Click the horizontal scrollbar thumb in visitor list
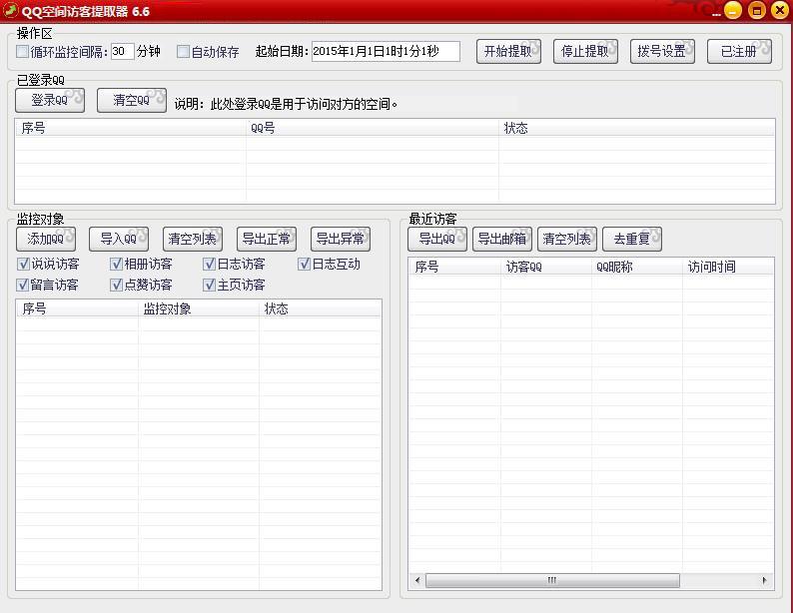 (552, 580)
